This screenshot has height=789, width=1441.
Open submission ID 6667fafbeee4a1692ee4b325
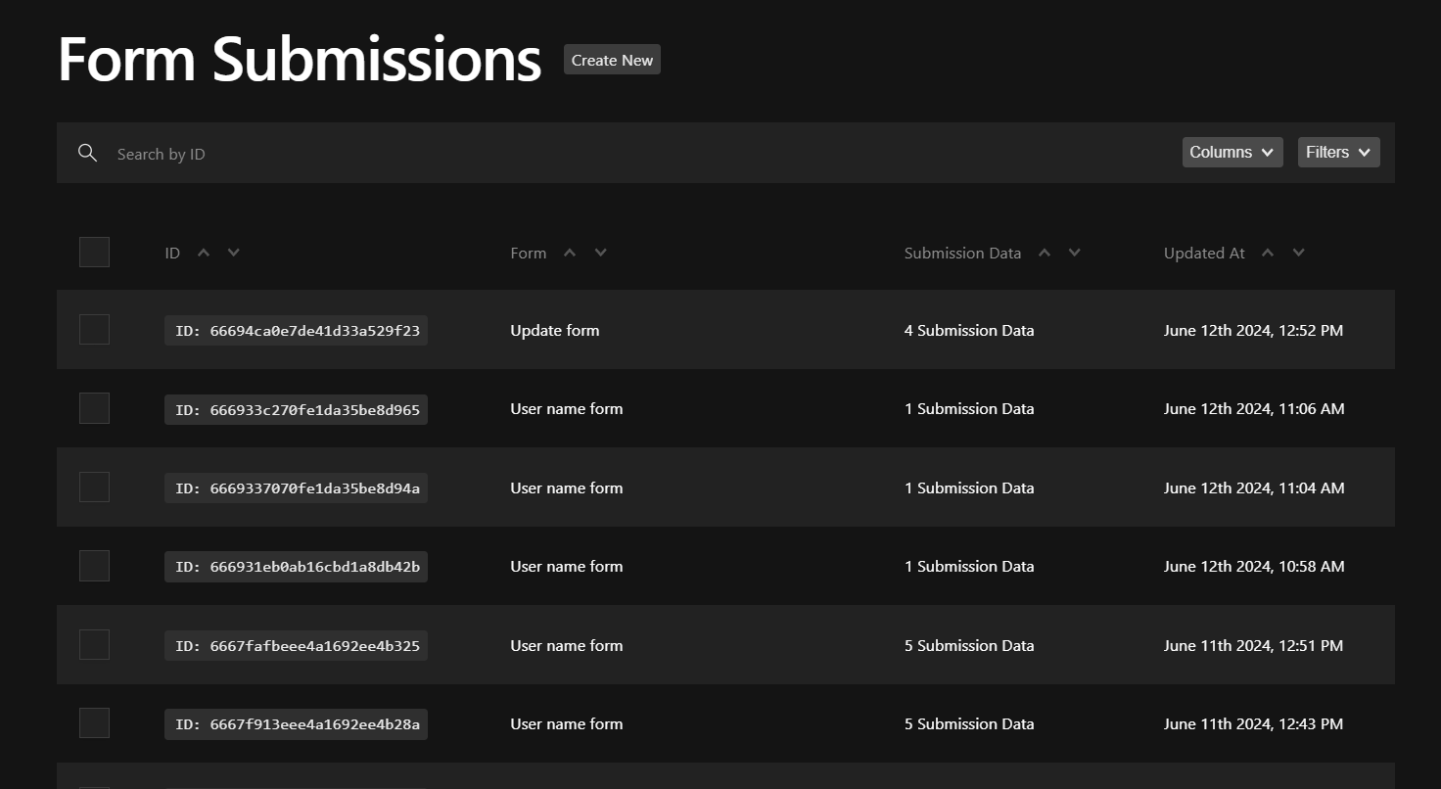coord(297,646)
